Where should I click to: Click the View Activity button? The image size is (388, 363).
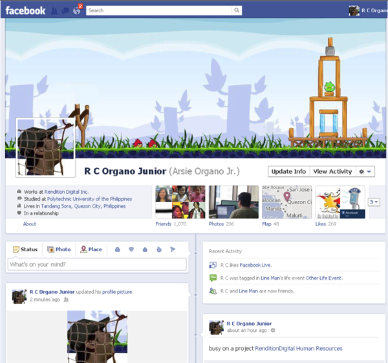coord(332,172)
